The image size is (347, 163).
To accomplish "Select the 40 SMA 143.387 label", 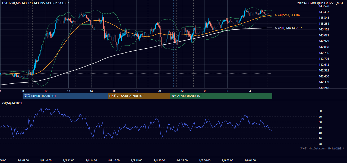I will pyautogui.click(x=287, y=15).
